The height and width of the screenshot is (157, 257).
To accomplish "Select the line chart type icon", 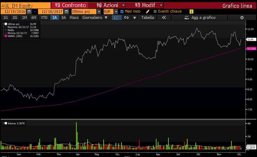I will [117, 17].
